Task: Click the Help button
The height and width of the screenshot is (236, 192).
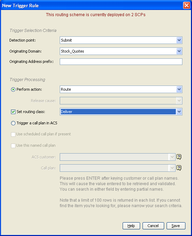Action: [131, 226]
